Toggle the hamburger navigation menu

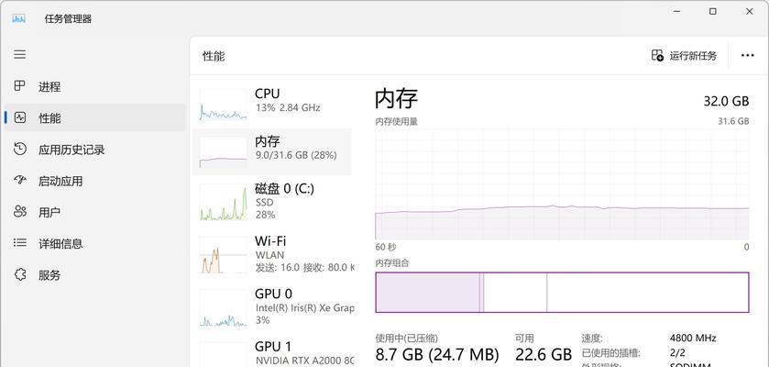click(19, 54)
